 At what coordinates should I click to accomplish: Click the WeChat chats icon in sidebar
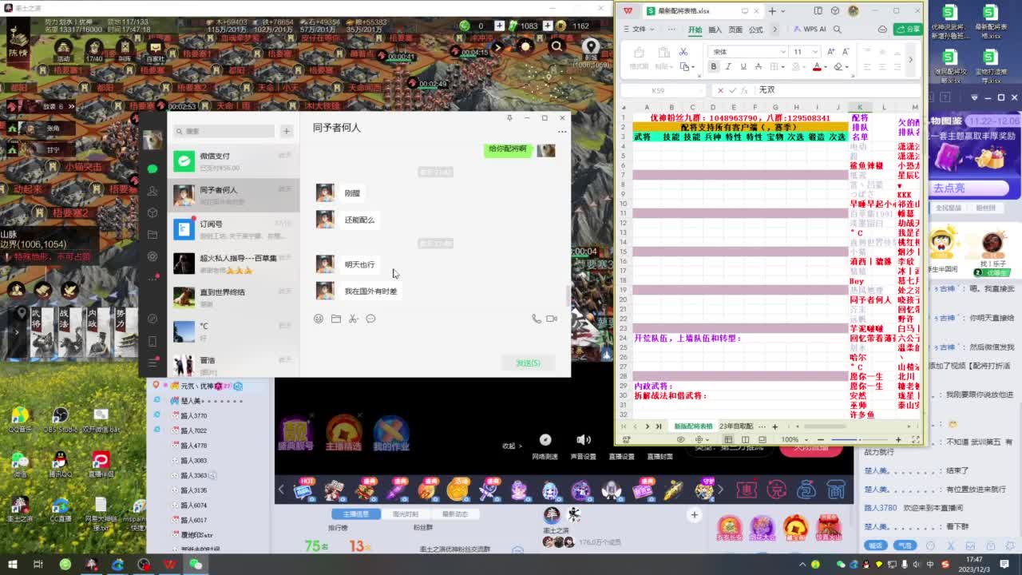[x=153, y=169]
